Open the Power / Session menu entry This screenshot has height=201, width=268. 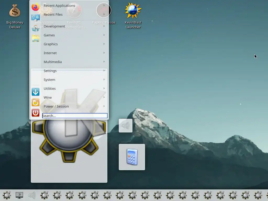click(75, 106)
